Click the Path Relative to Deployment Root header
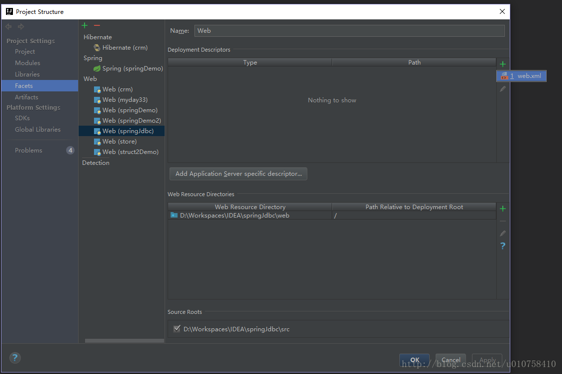The width and height of the screenshot is (562, 374). click(x=414, y=207)
